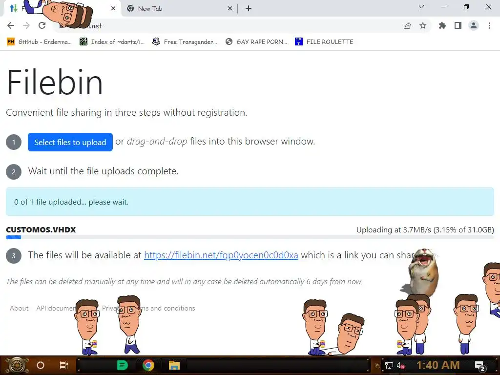This screenshot has width=500, height=375.
Task: Click the 1:40 AM taskbar clock
Action: coord(438,365)
